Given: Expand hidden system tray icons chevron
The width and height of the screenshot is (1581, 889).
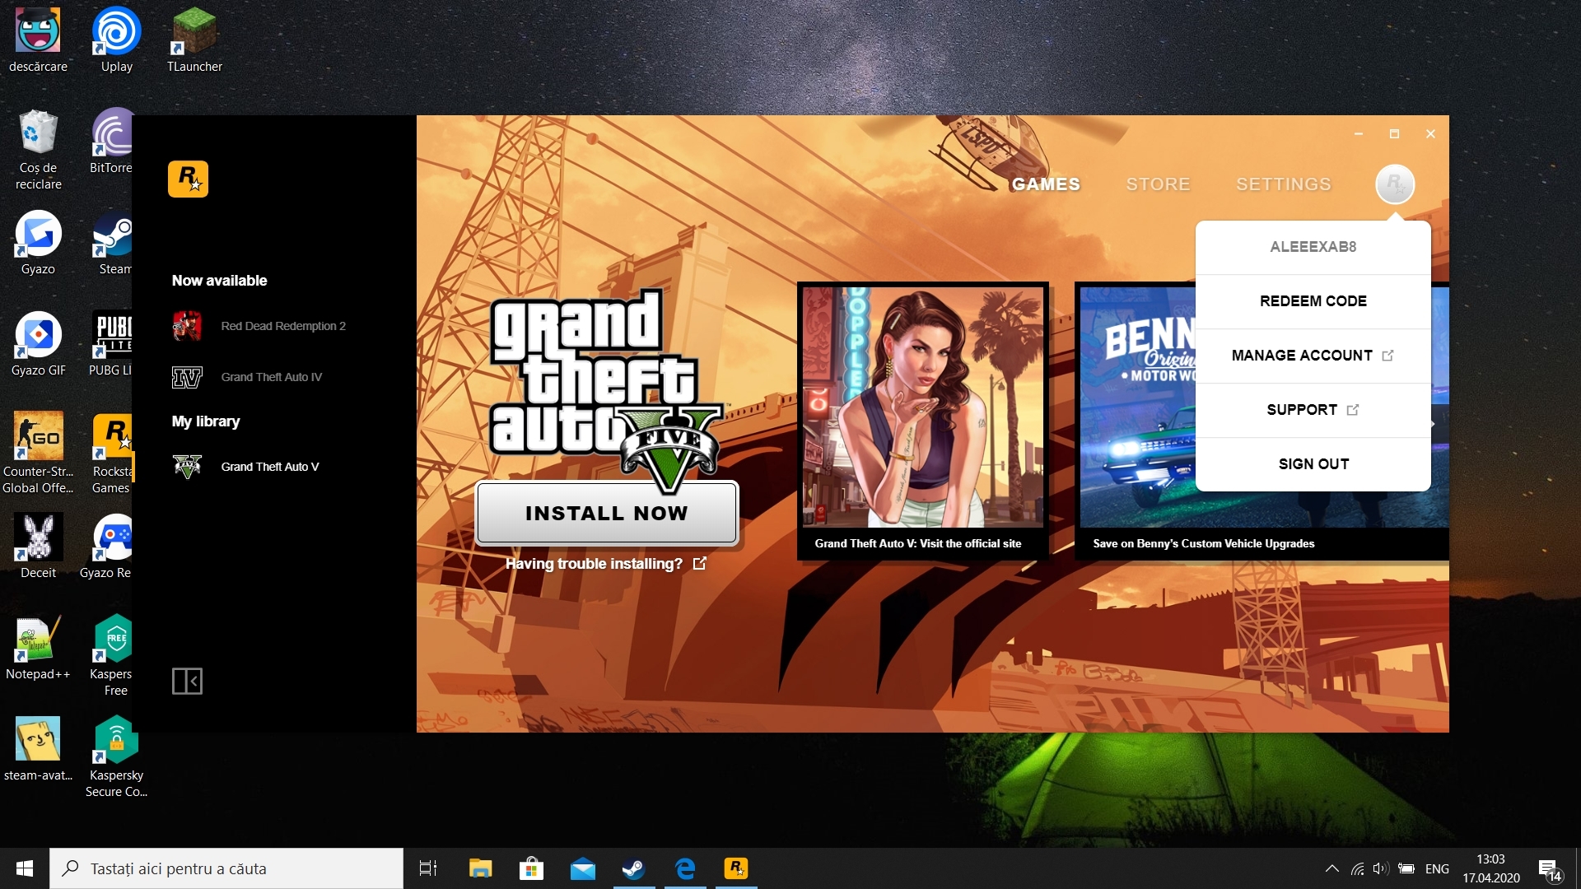Looking at the screenshot, I should (1331, 868).
